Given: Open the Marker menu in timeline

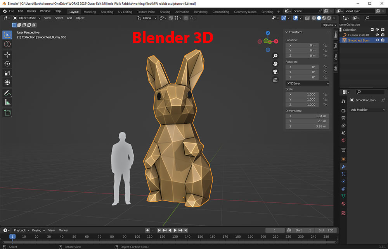Looking at the screenshot, I should [63, 230].
